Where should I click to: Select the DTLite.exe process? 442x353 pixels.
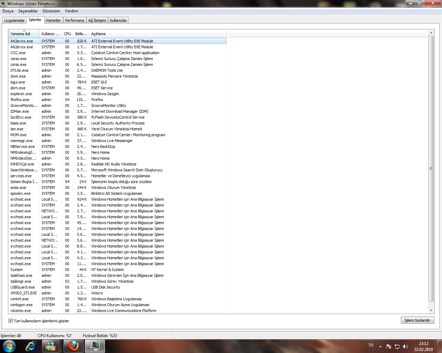[117, 70]
